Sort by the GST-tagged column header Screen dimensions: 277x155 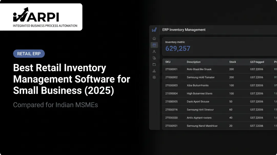pyautogui.click(x=257, y=62)
